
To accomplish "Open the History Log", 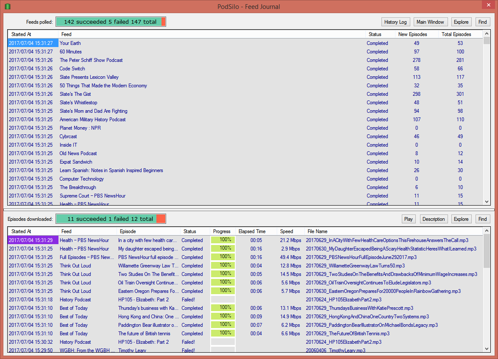I will (x=395, y=22).
